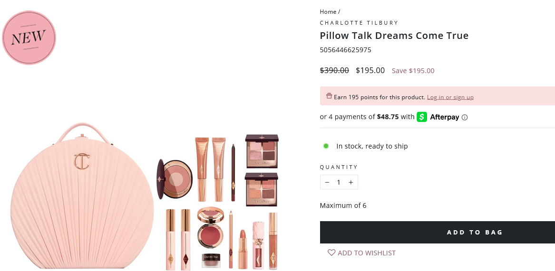Click the heart wishlist icon
Image resolution: width=555 pixels, height=271 pixels.
331,252
